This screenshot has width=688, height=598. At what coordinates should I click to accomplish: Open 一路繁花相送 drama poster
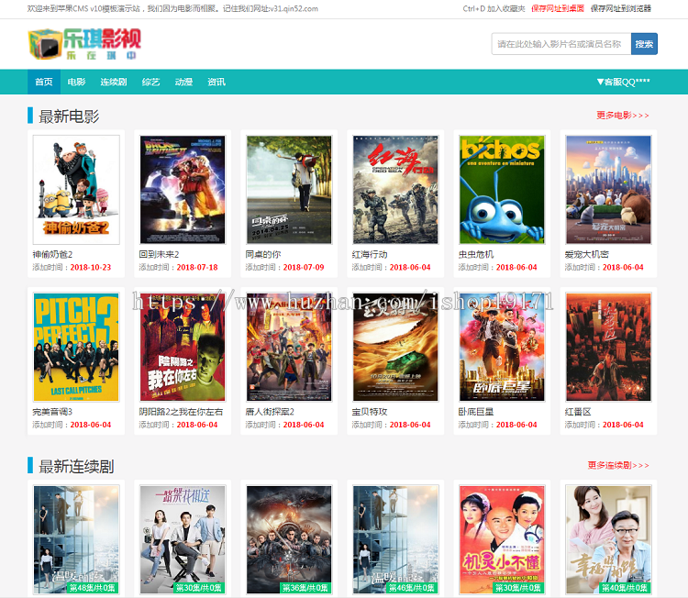coord(183,539)
